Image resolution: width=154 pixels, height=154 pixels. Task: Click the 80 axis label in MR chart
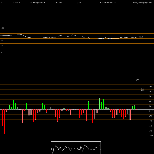pos(150,91)
